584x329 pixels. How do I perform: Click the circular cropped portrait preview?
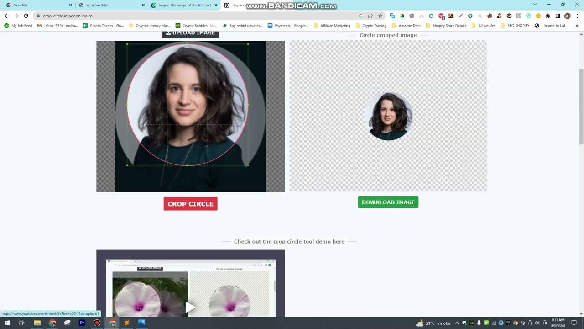388,116
